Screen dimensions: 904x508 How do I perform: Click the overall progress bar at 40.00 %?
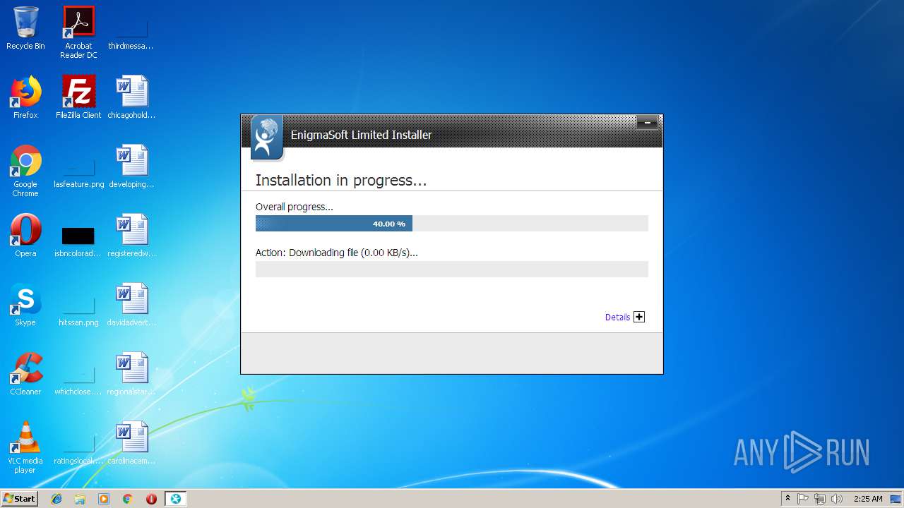452,224
